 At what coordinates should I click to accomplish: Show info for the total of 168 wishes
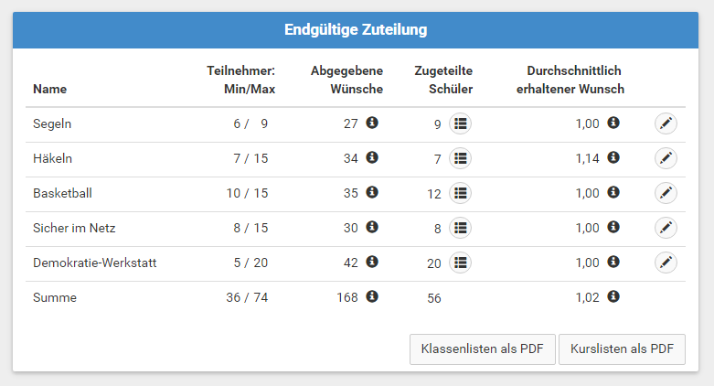(x=372, y=296)
